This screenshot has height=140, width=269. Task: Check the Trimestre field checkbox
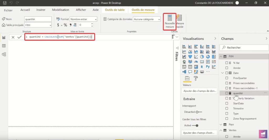(227, 108)
